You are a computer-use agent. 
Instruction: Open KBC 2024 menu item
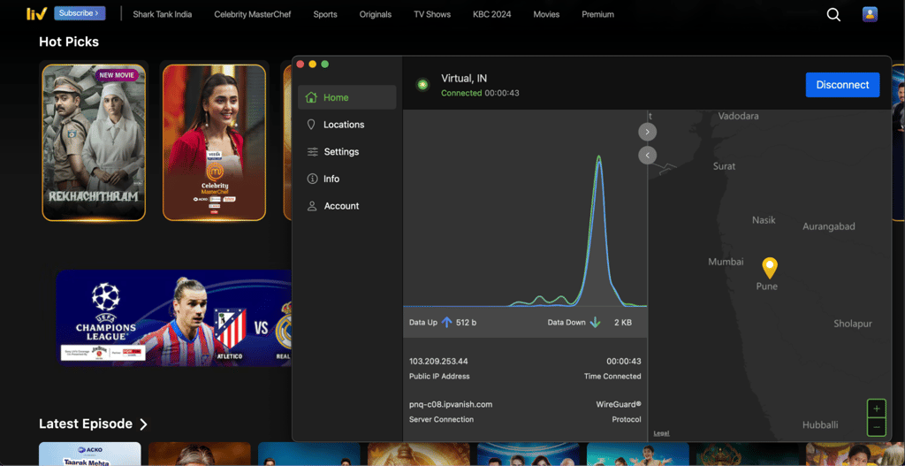tap(491, 14)
